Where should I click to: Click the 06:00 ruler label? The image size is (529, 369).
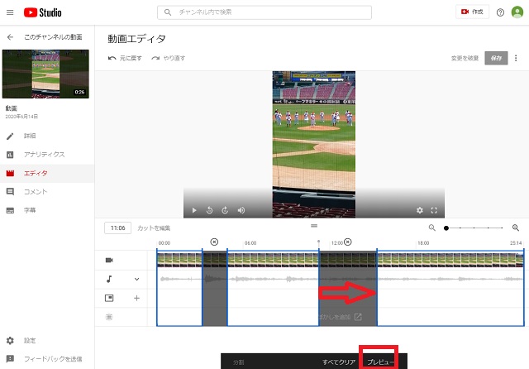(250, 243)
